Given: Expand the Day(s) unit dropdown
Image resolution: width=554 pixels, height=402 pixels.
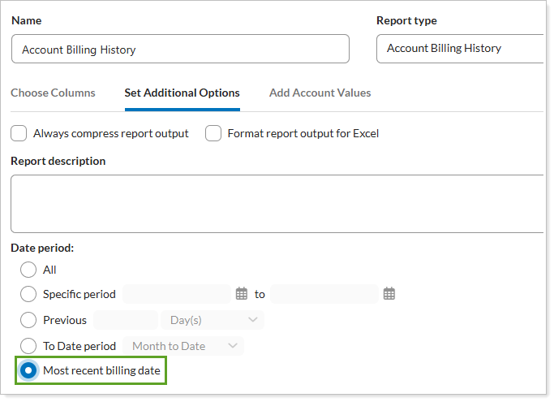Looking at the screenshot, I should 213,320.
